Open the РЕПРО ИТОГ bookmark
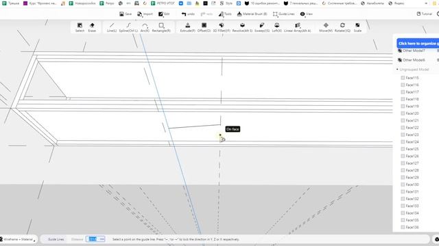439x246 pixels. click(163, 3)
